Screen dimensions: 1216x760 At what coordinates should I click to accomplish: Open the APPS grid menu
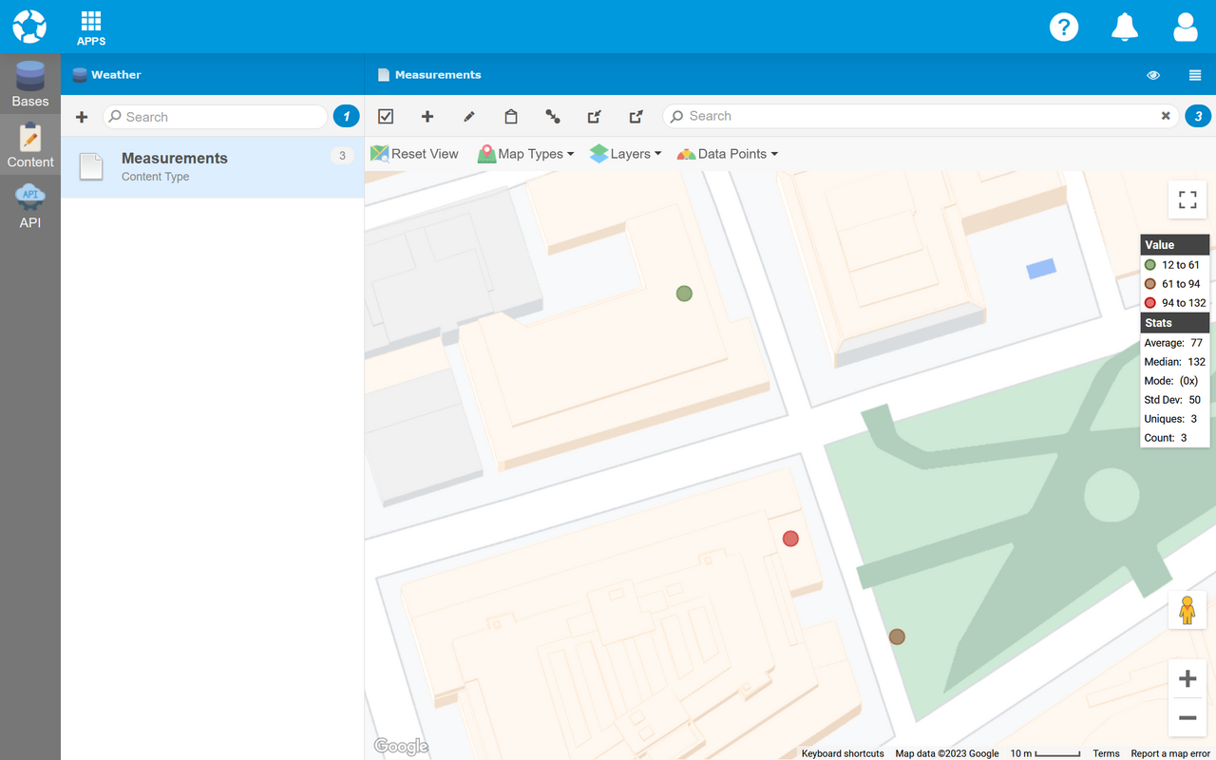(x=91, y=28)
